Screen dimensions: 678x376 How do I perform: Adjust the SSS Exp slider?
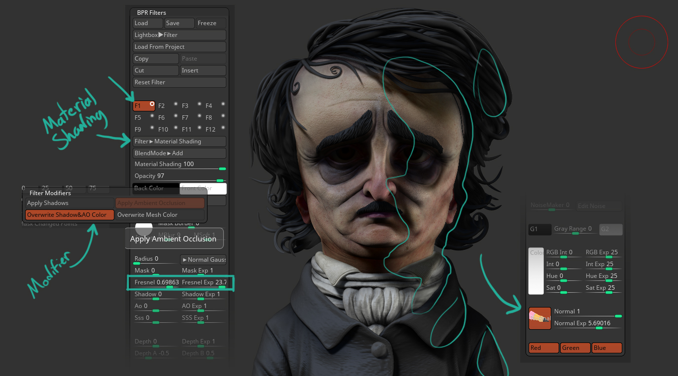pyautogui.click(x=203, y=319)
